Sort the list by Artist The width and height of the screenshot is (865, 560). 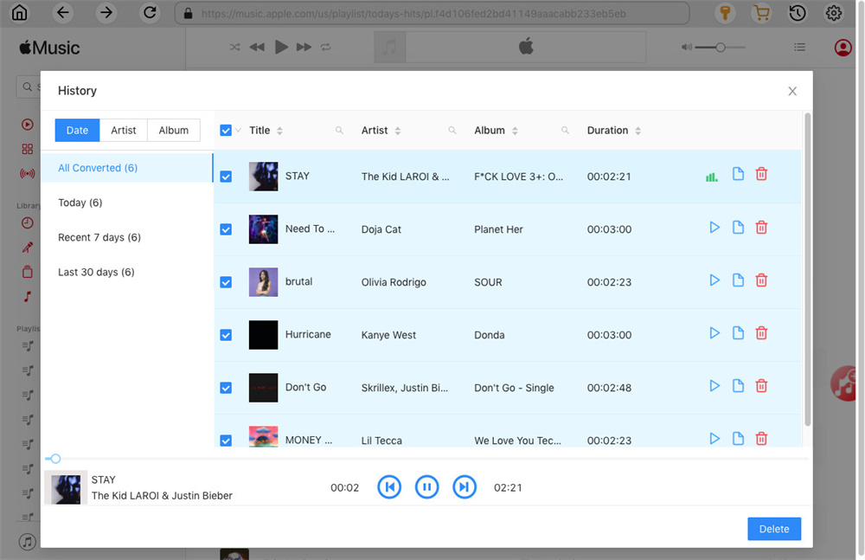pyautogui.click(x=398, y=131)
